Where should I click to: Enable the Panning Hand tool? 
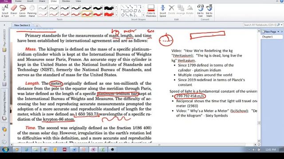(32, 11)
